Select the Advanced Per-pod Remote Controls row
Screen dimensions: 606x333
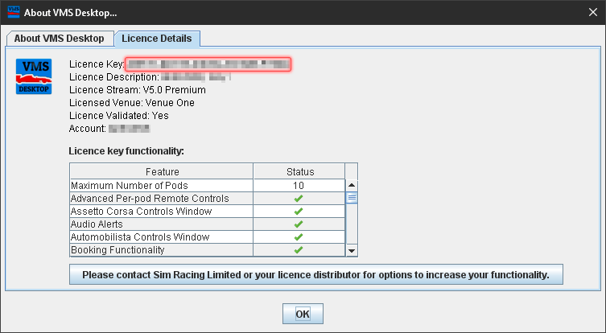pyautogui.click(x=208, y=199)
